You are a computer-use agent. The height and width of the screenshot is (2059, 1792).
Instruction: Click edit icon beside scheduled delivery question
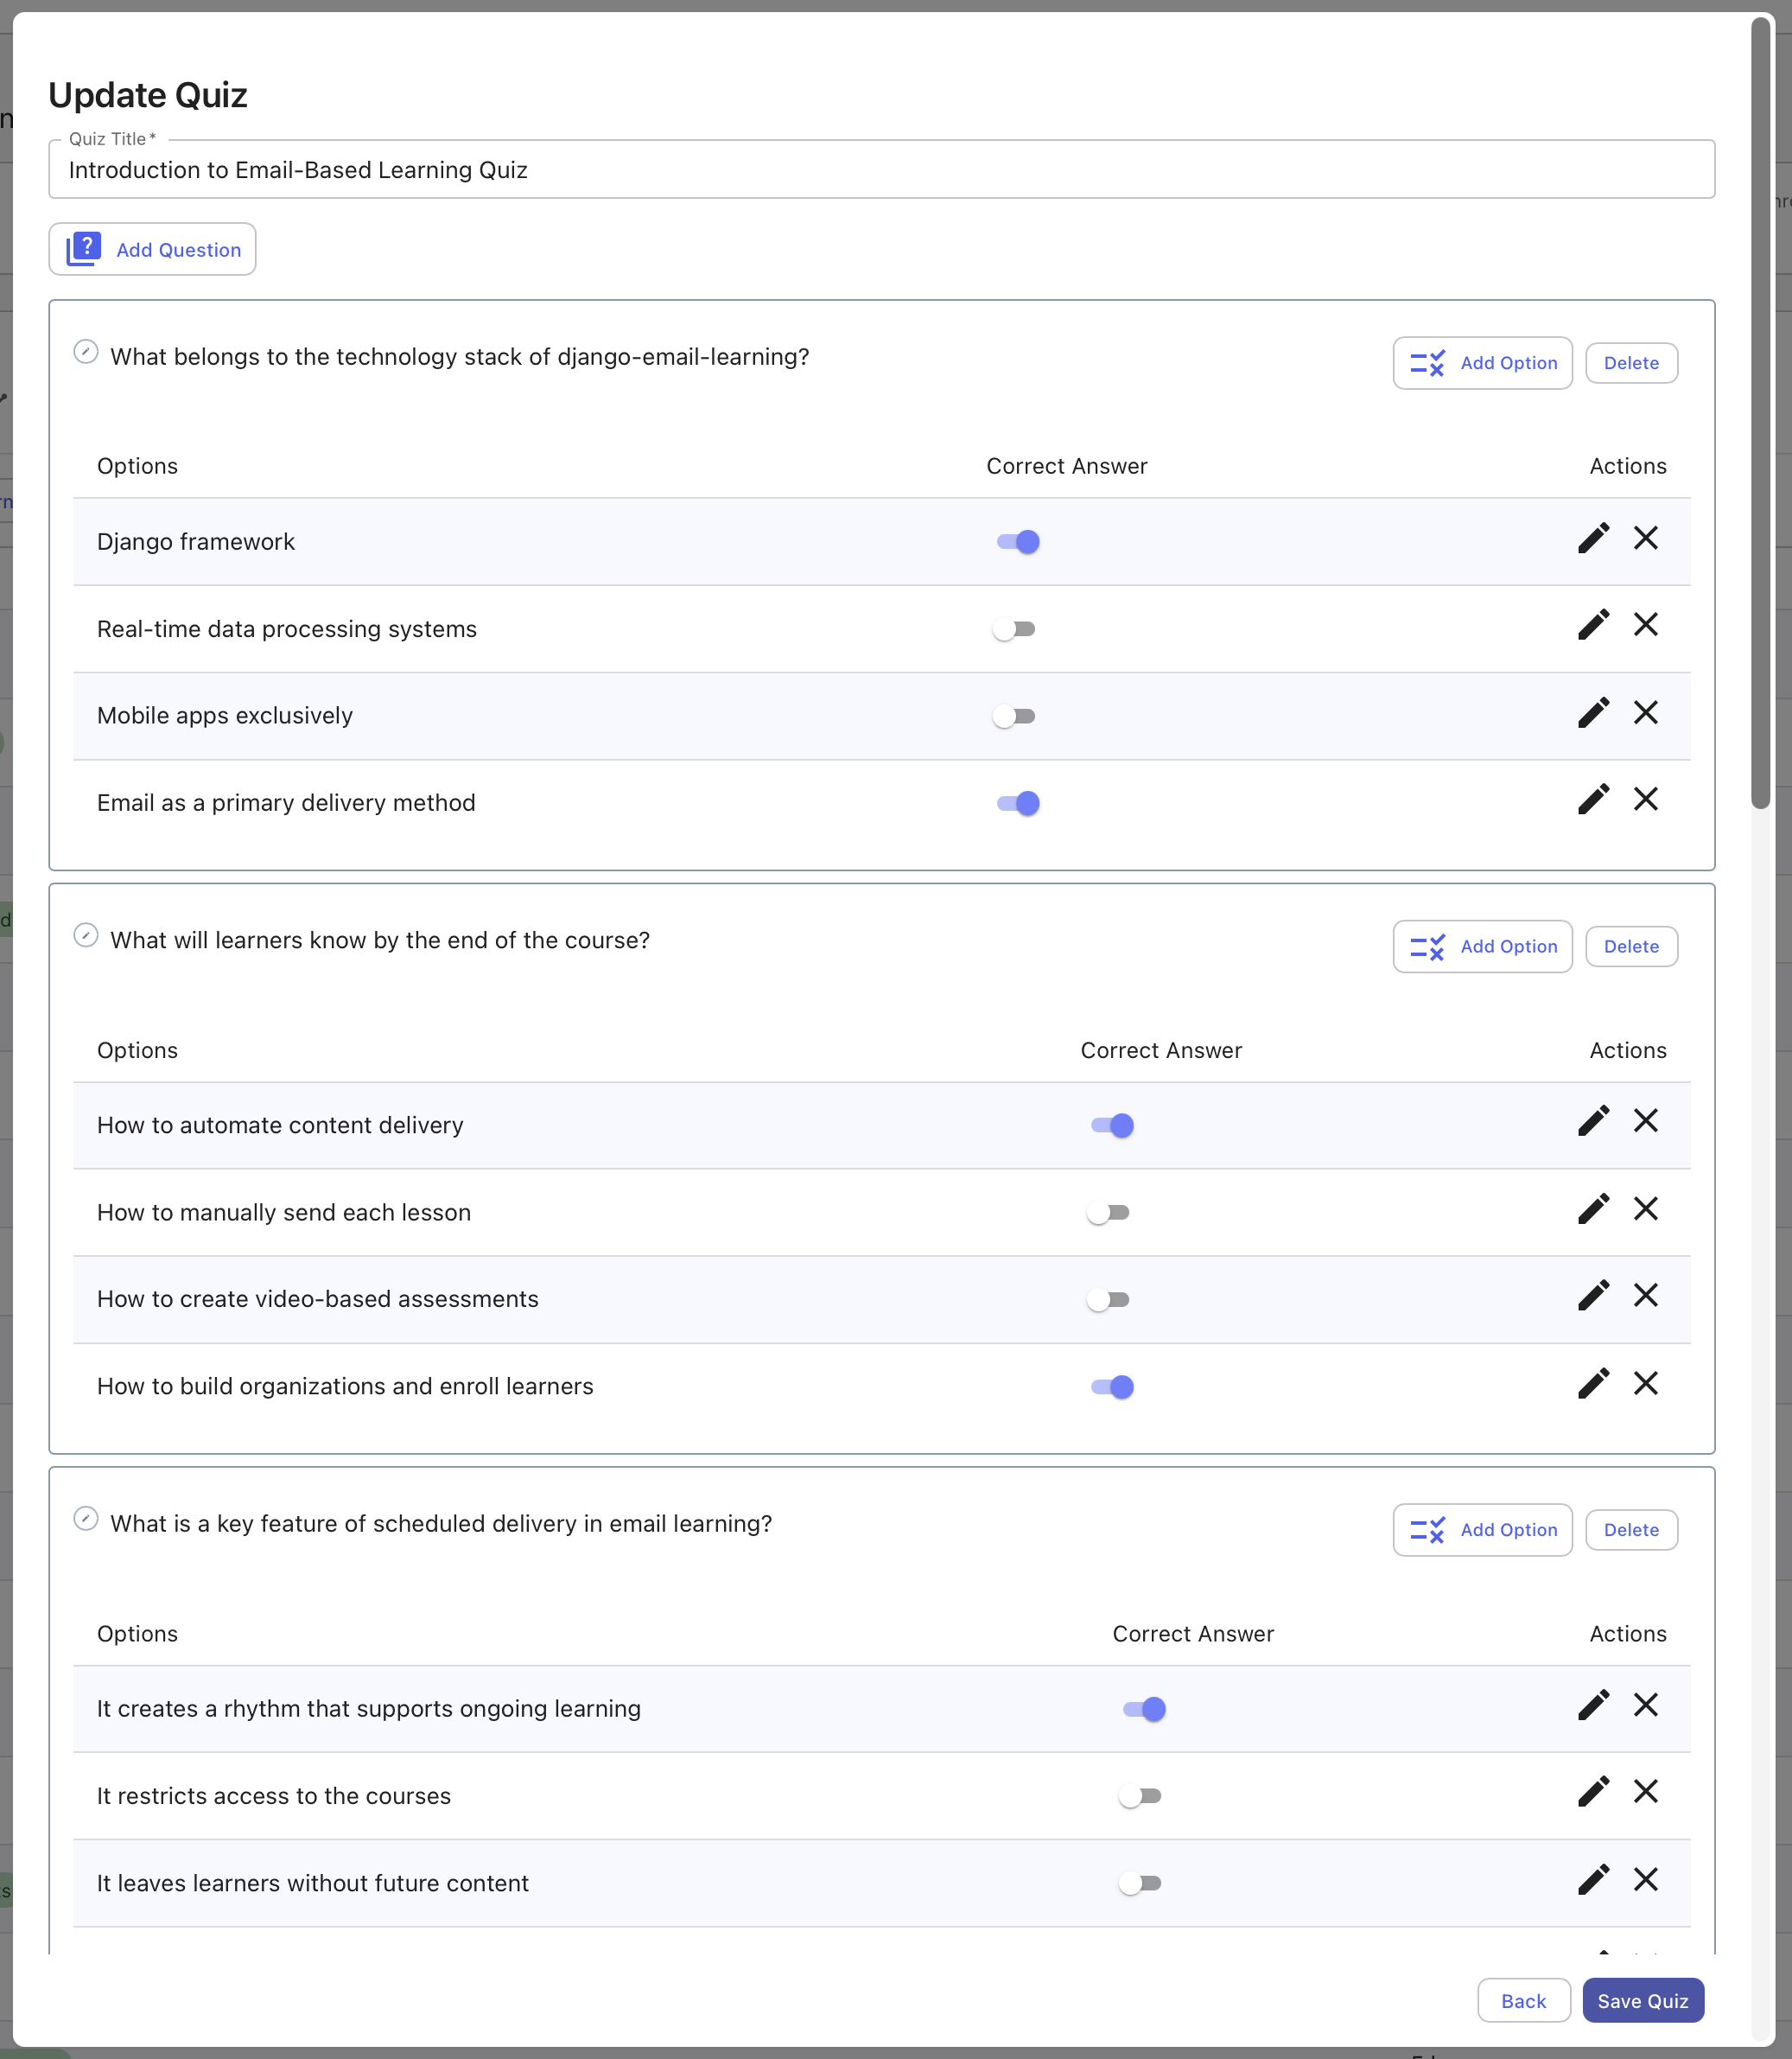click(x=86, y=1519)
